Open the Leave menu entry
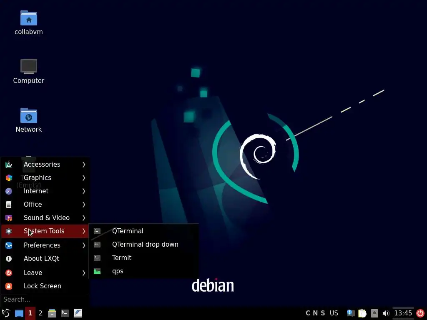 click(x=45, y=272)
